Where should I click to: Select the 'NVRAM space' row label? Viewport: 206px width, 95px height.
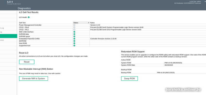pos(24,36)
